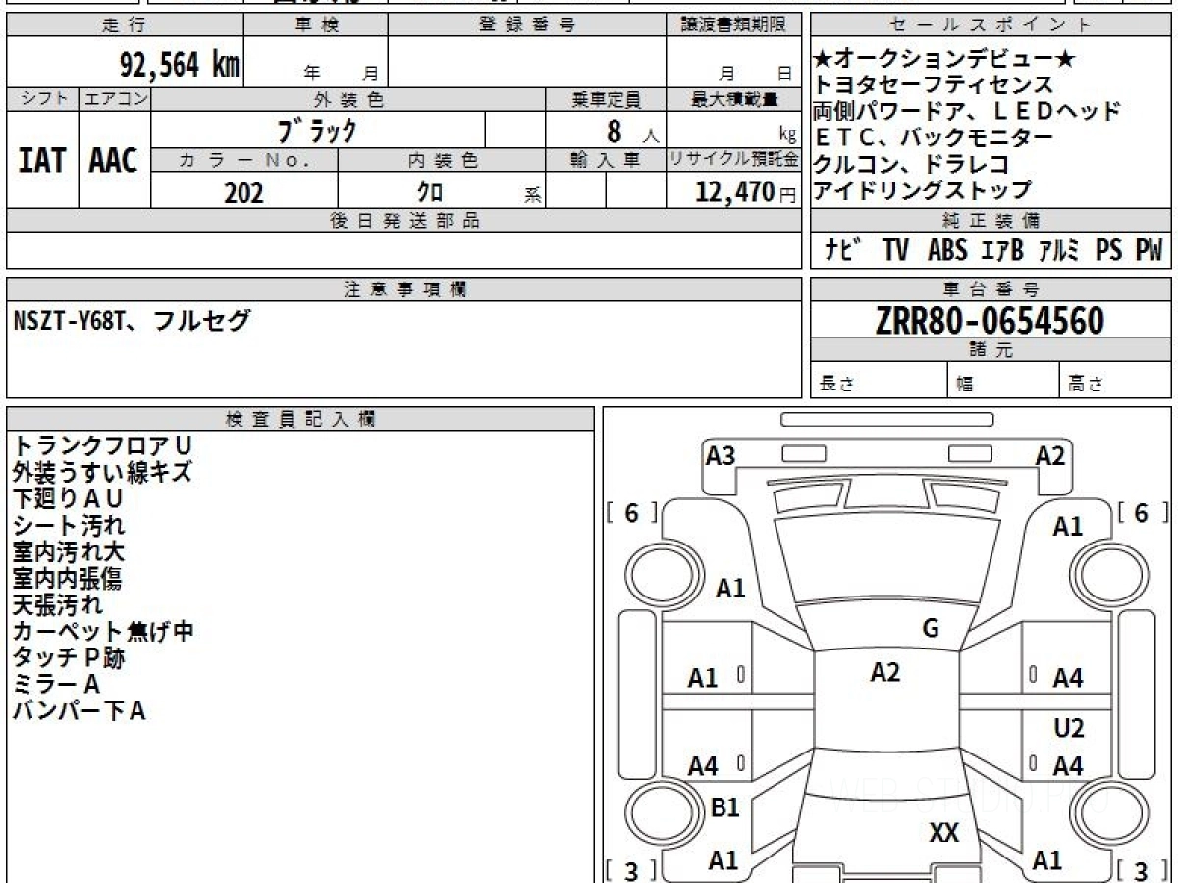Click the アルミ equipment mark
1178x883 pixels.
click(x=1058, y=250)
